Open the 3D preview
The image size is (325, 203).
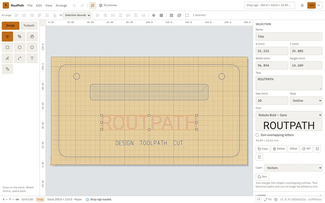pyautogui.click(x=108, y=5)
